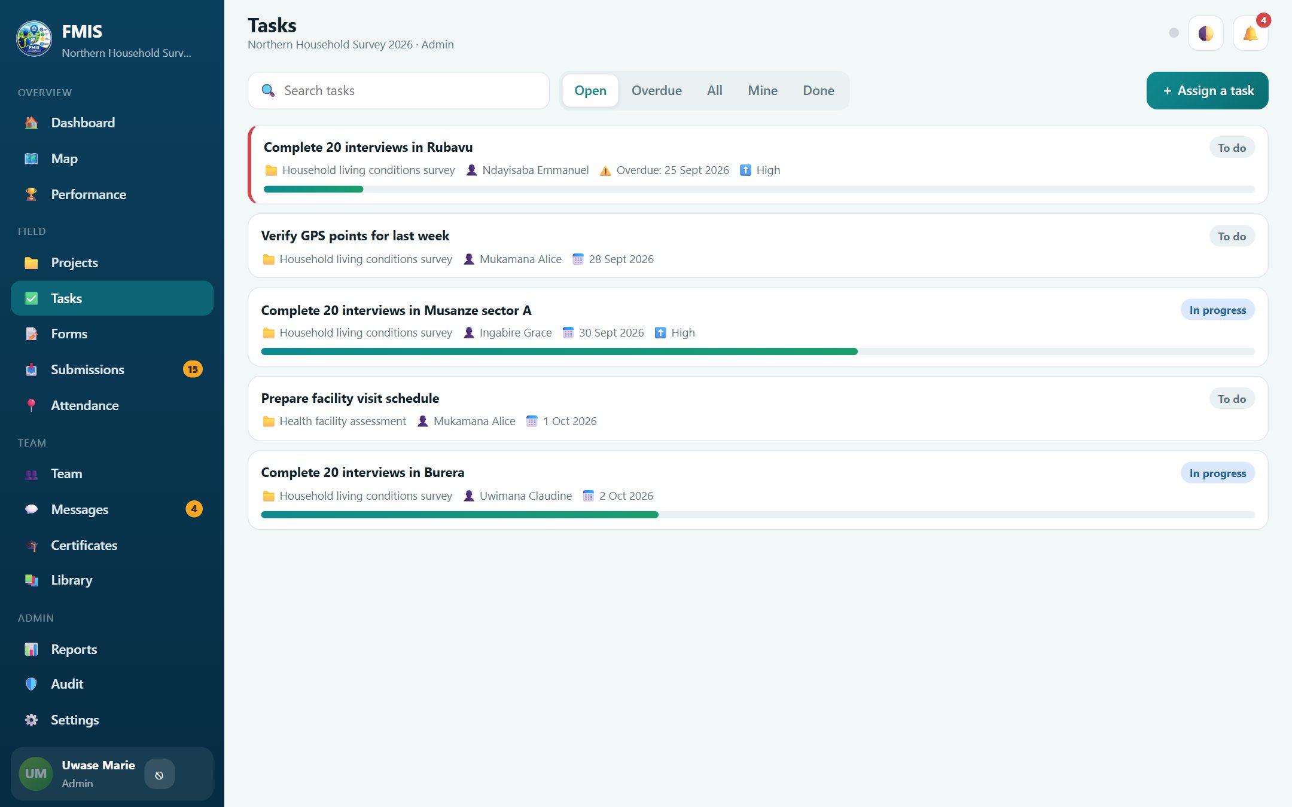Click the Certificates graduation cap icon
The image size is (1292, 807).
pos(31,545)
